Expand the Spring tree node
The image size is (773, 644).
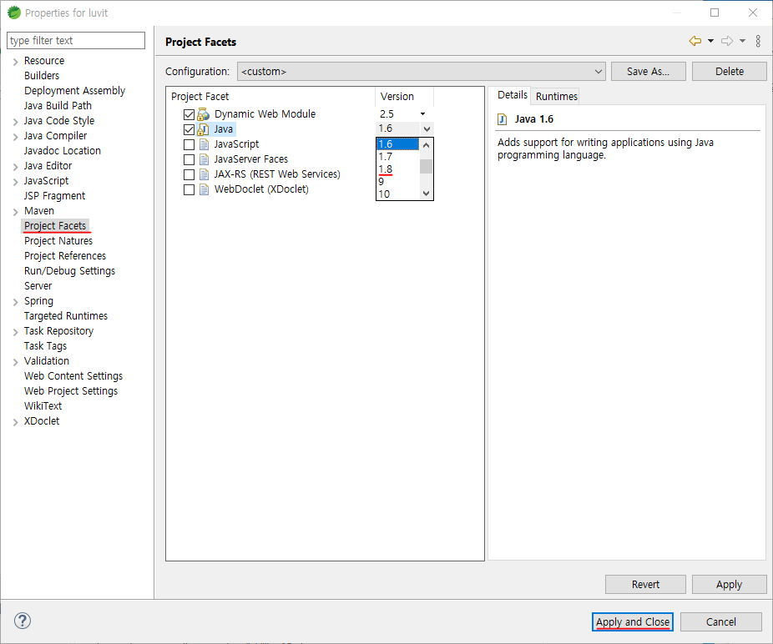pyautogui.click(x=15, y=301)
